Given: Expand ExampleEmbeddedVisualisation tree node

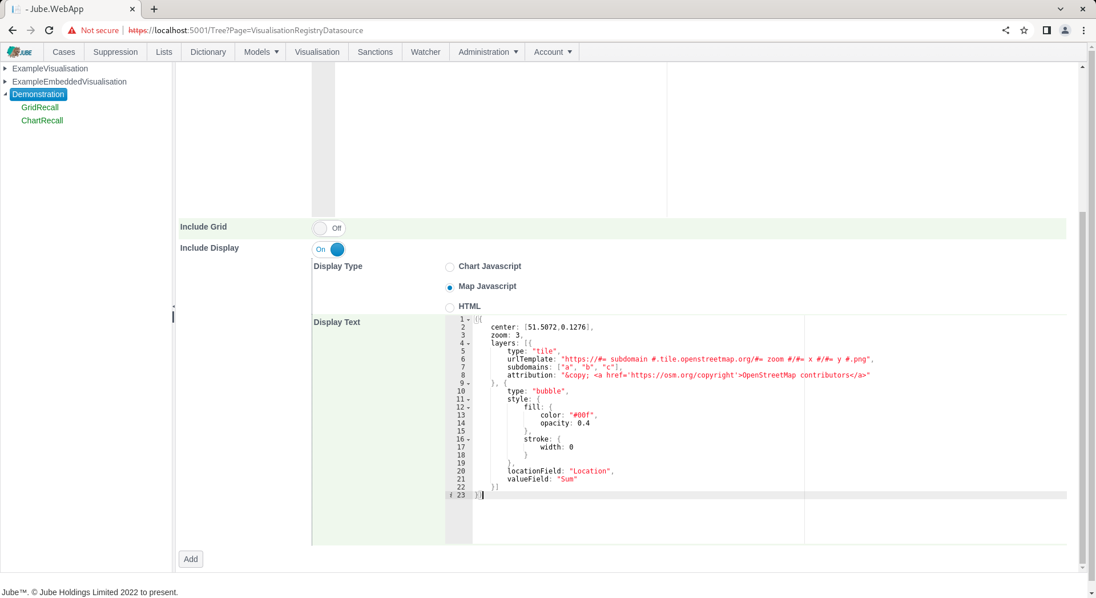Looking at the screenshot, I should pos(5,82).
